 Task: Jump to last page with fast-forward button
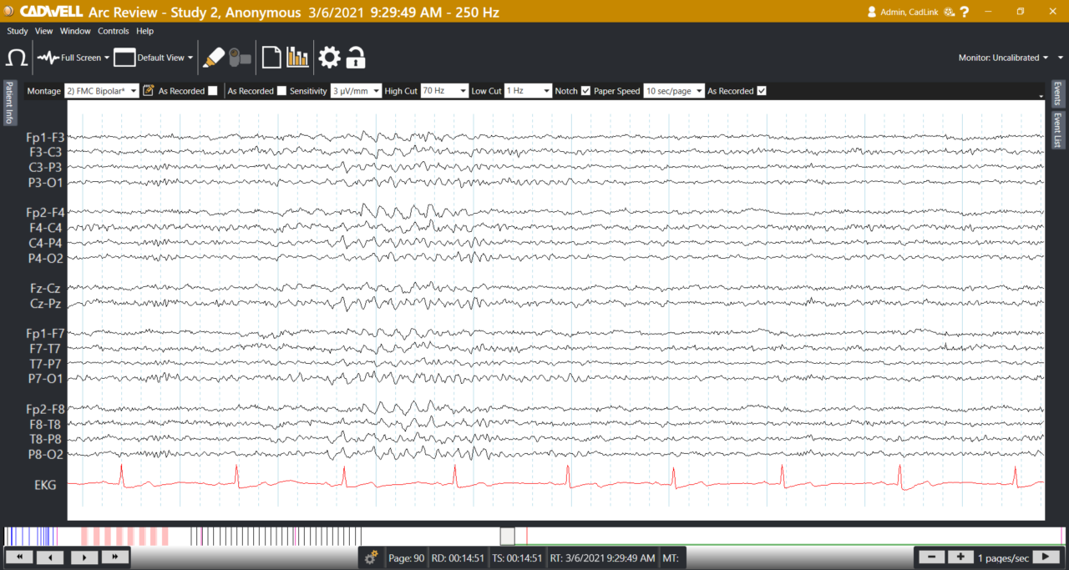(x=115, y=557)
